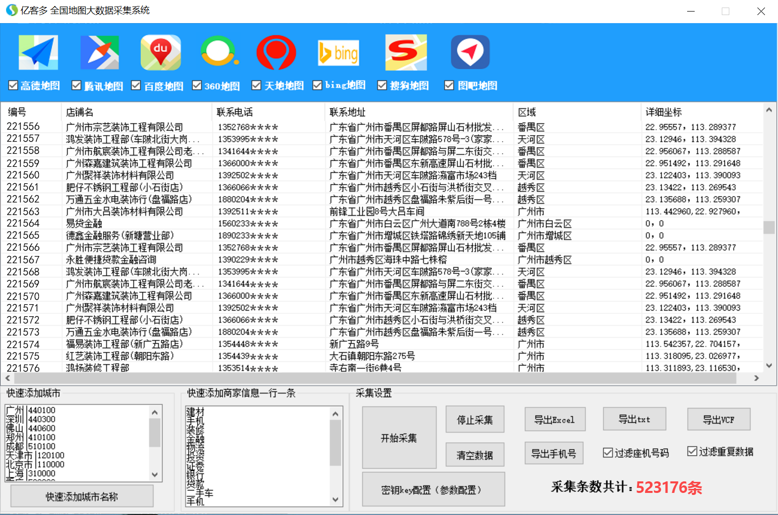778x515 pixels.
Task: Click the 腾讯地图 platform icon
Action: pyautogui.click(x=100, y=52)
